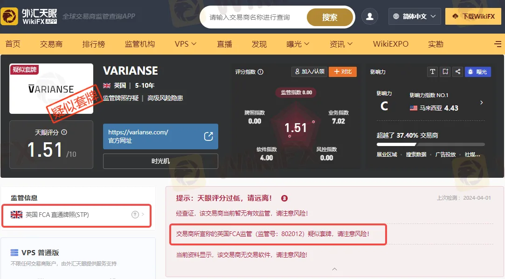Click the 软件指数 4.00 value
The width and height of the screenshot is (505, 279).
[x=266, y=158]
